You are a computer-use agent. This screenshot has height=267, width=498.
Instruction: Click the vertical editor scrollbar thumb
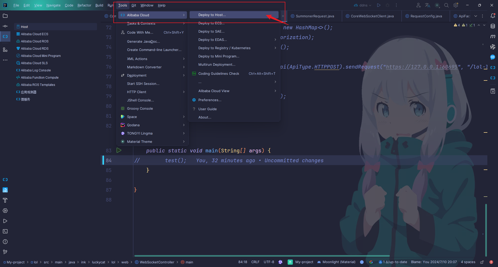486,230
